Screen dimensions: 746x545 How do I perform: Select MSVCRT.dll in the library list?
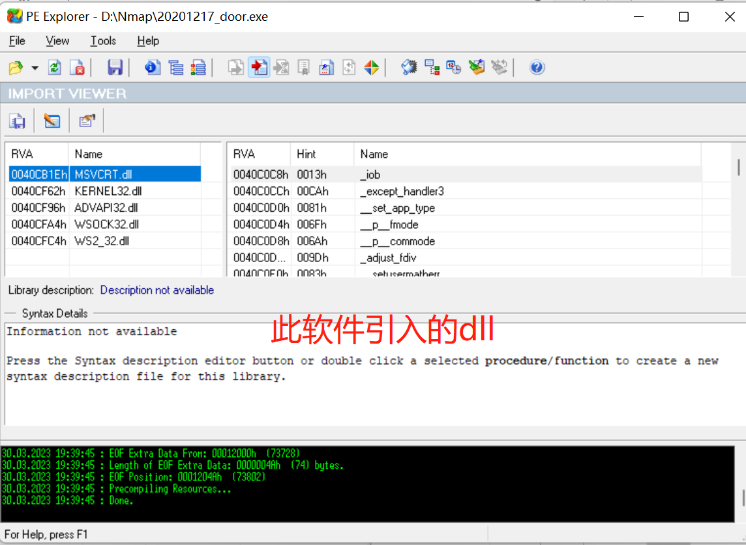point(105,175)
